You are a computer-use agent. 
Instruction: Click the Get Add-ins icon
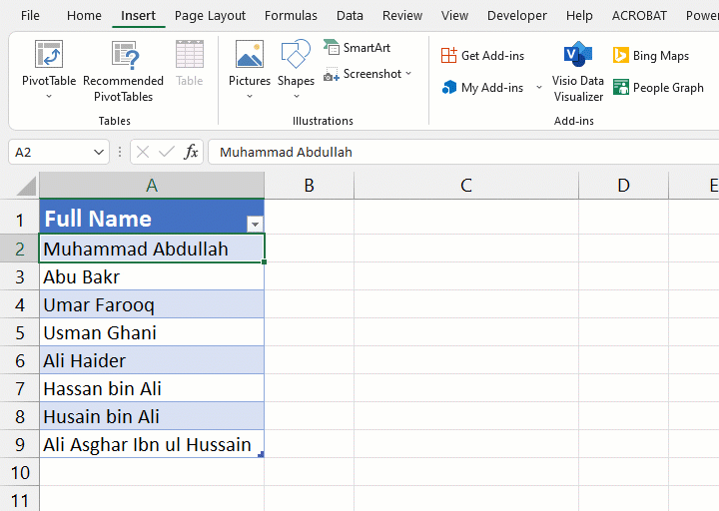coord(449,56)
